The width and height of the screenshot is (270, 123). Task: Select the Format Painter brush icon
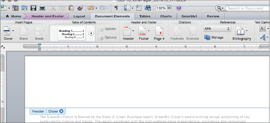(80, 8)
